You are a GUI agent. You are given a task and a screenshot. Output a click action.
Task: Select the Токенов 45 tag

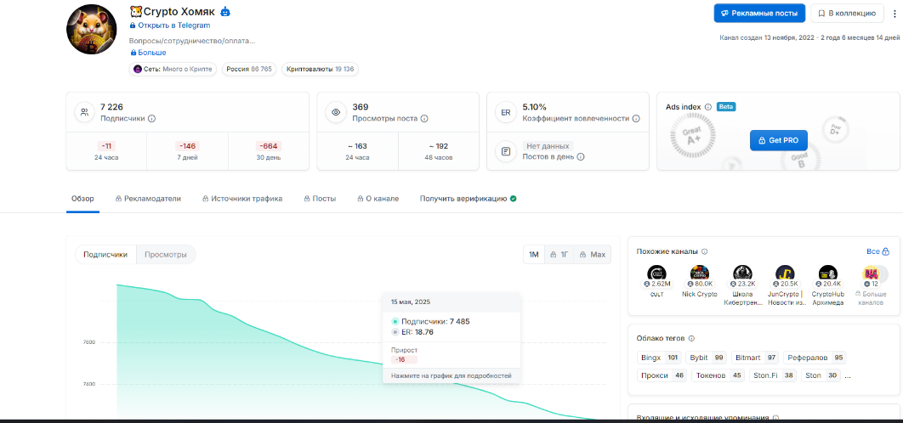coord(718,375)
